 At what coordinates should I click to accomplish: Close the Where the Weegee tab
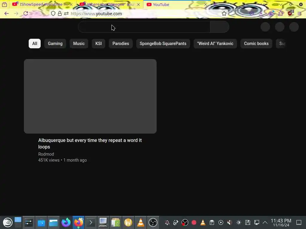click(x=138, y=4)
